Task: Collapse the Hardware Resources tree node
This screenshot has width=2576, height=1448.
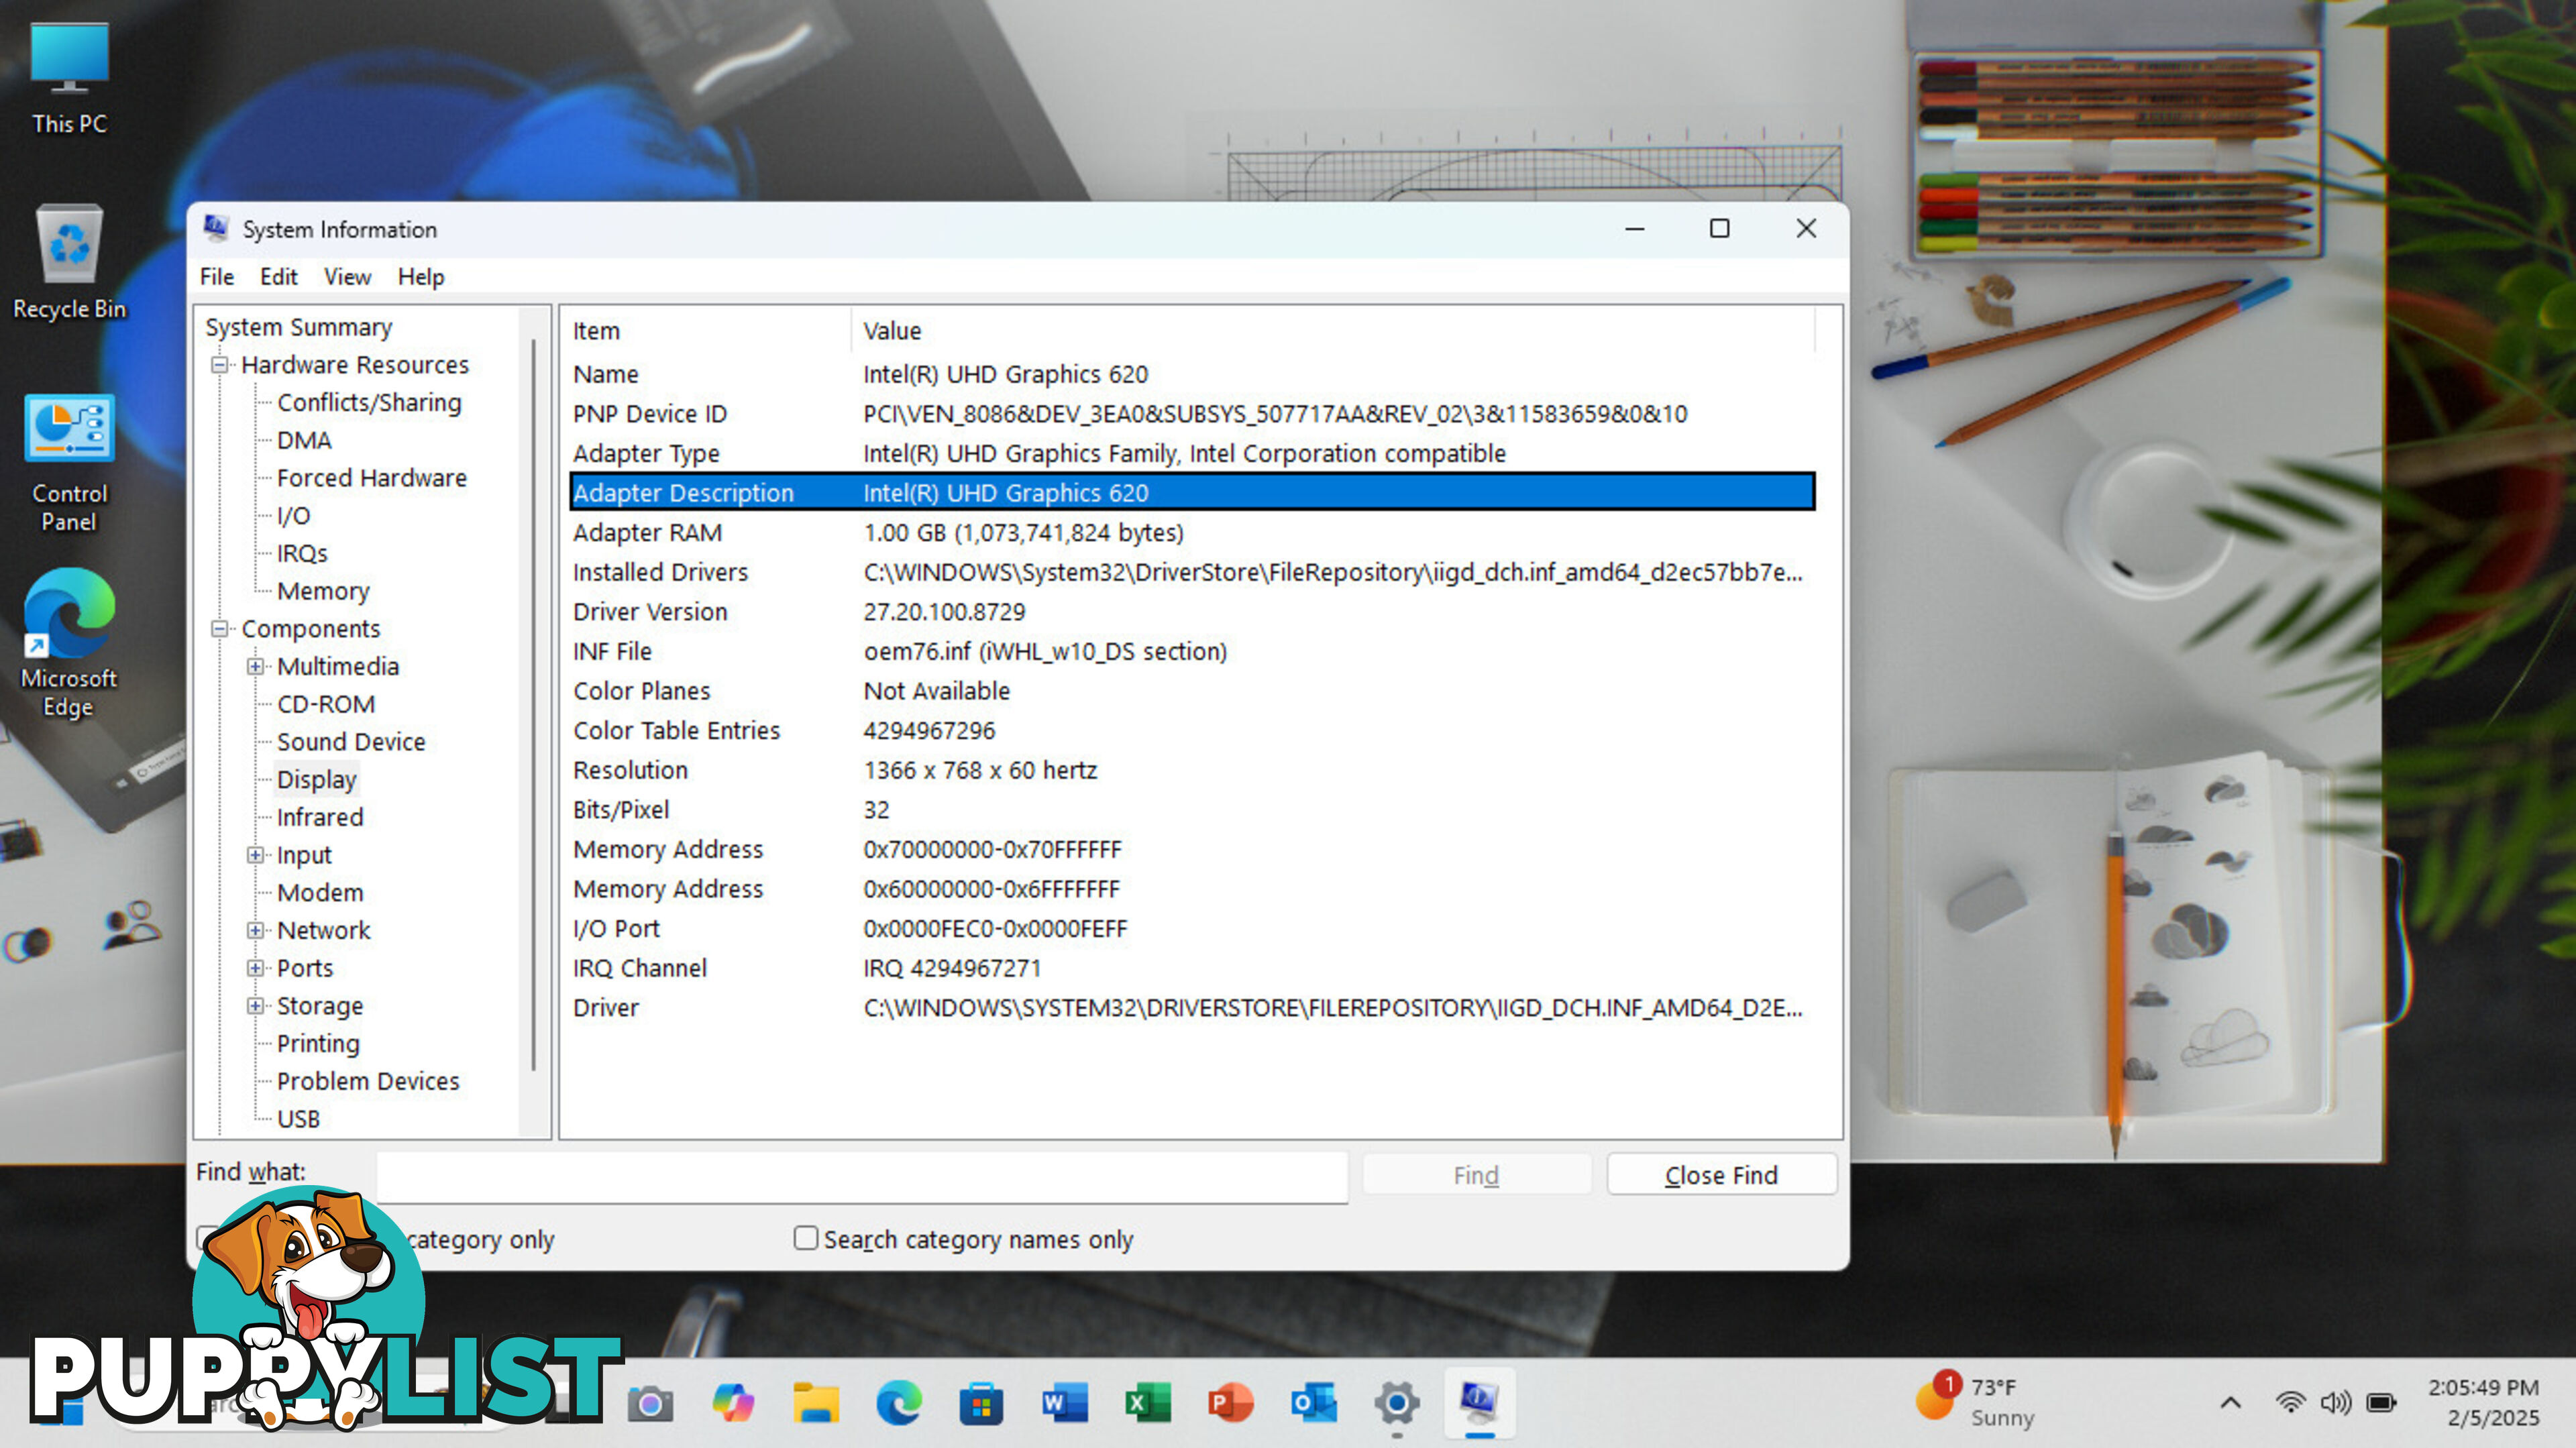Action: pyautogui.click(x=220, y=365)
